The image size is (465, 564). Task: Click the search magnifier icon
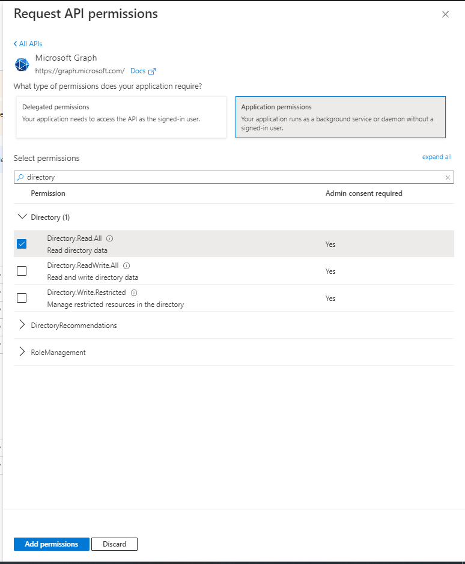[x=20, y=177]
